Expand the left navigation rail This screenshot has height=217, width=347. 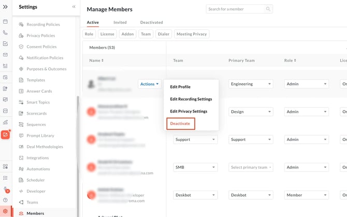click(x=5, y=7)
